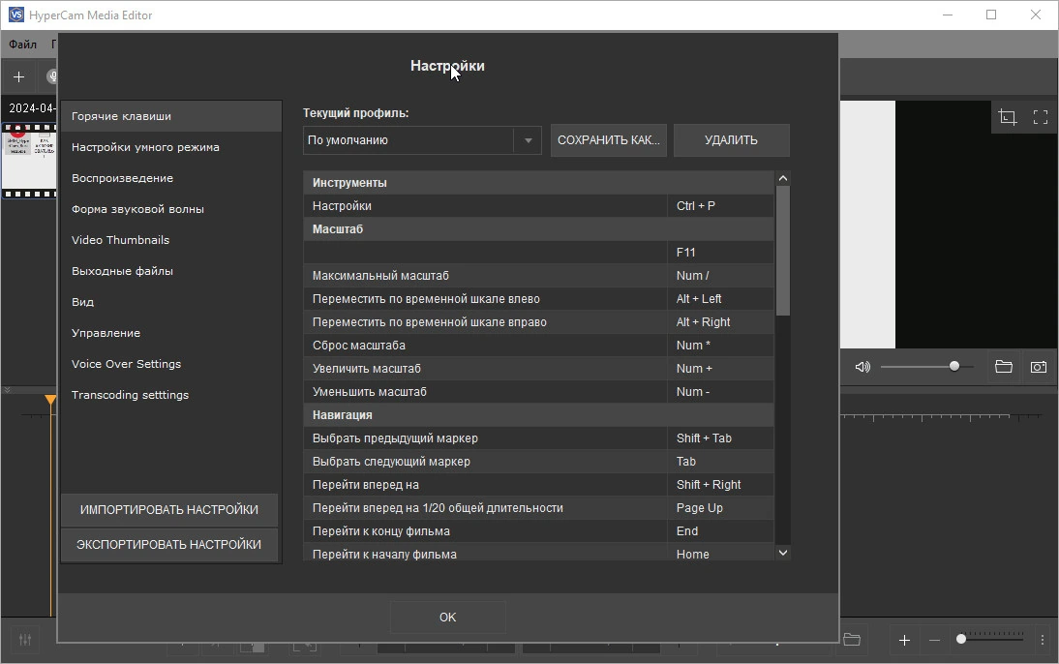Image resolution: width=1059 pixels, height=664 pixels.
Task: Take a snapshot with the camera icon
Action: [1039, 367]
